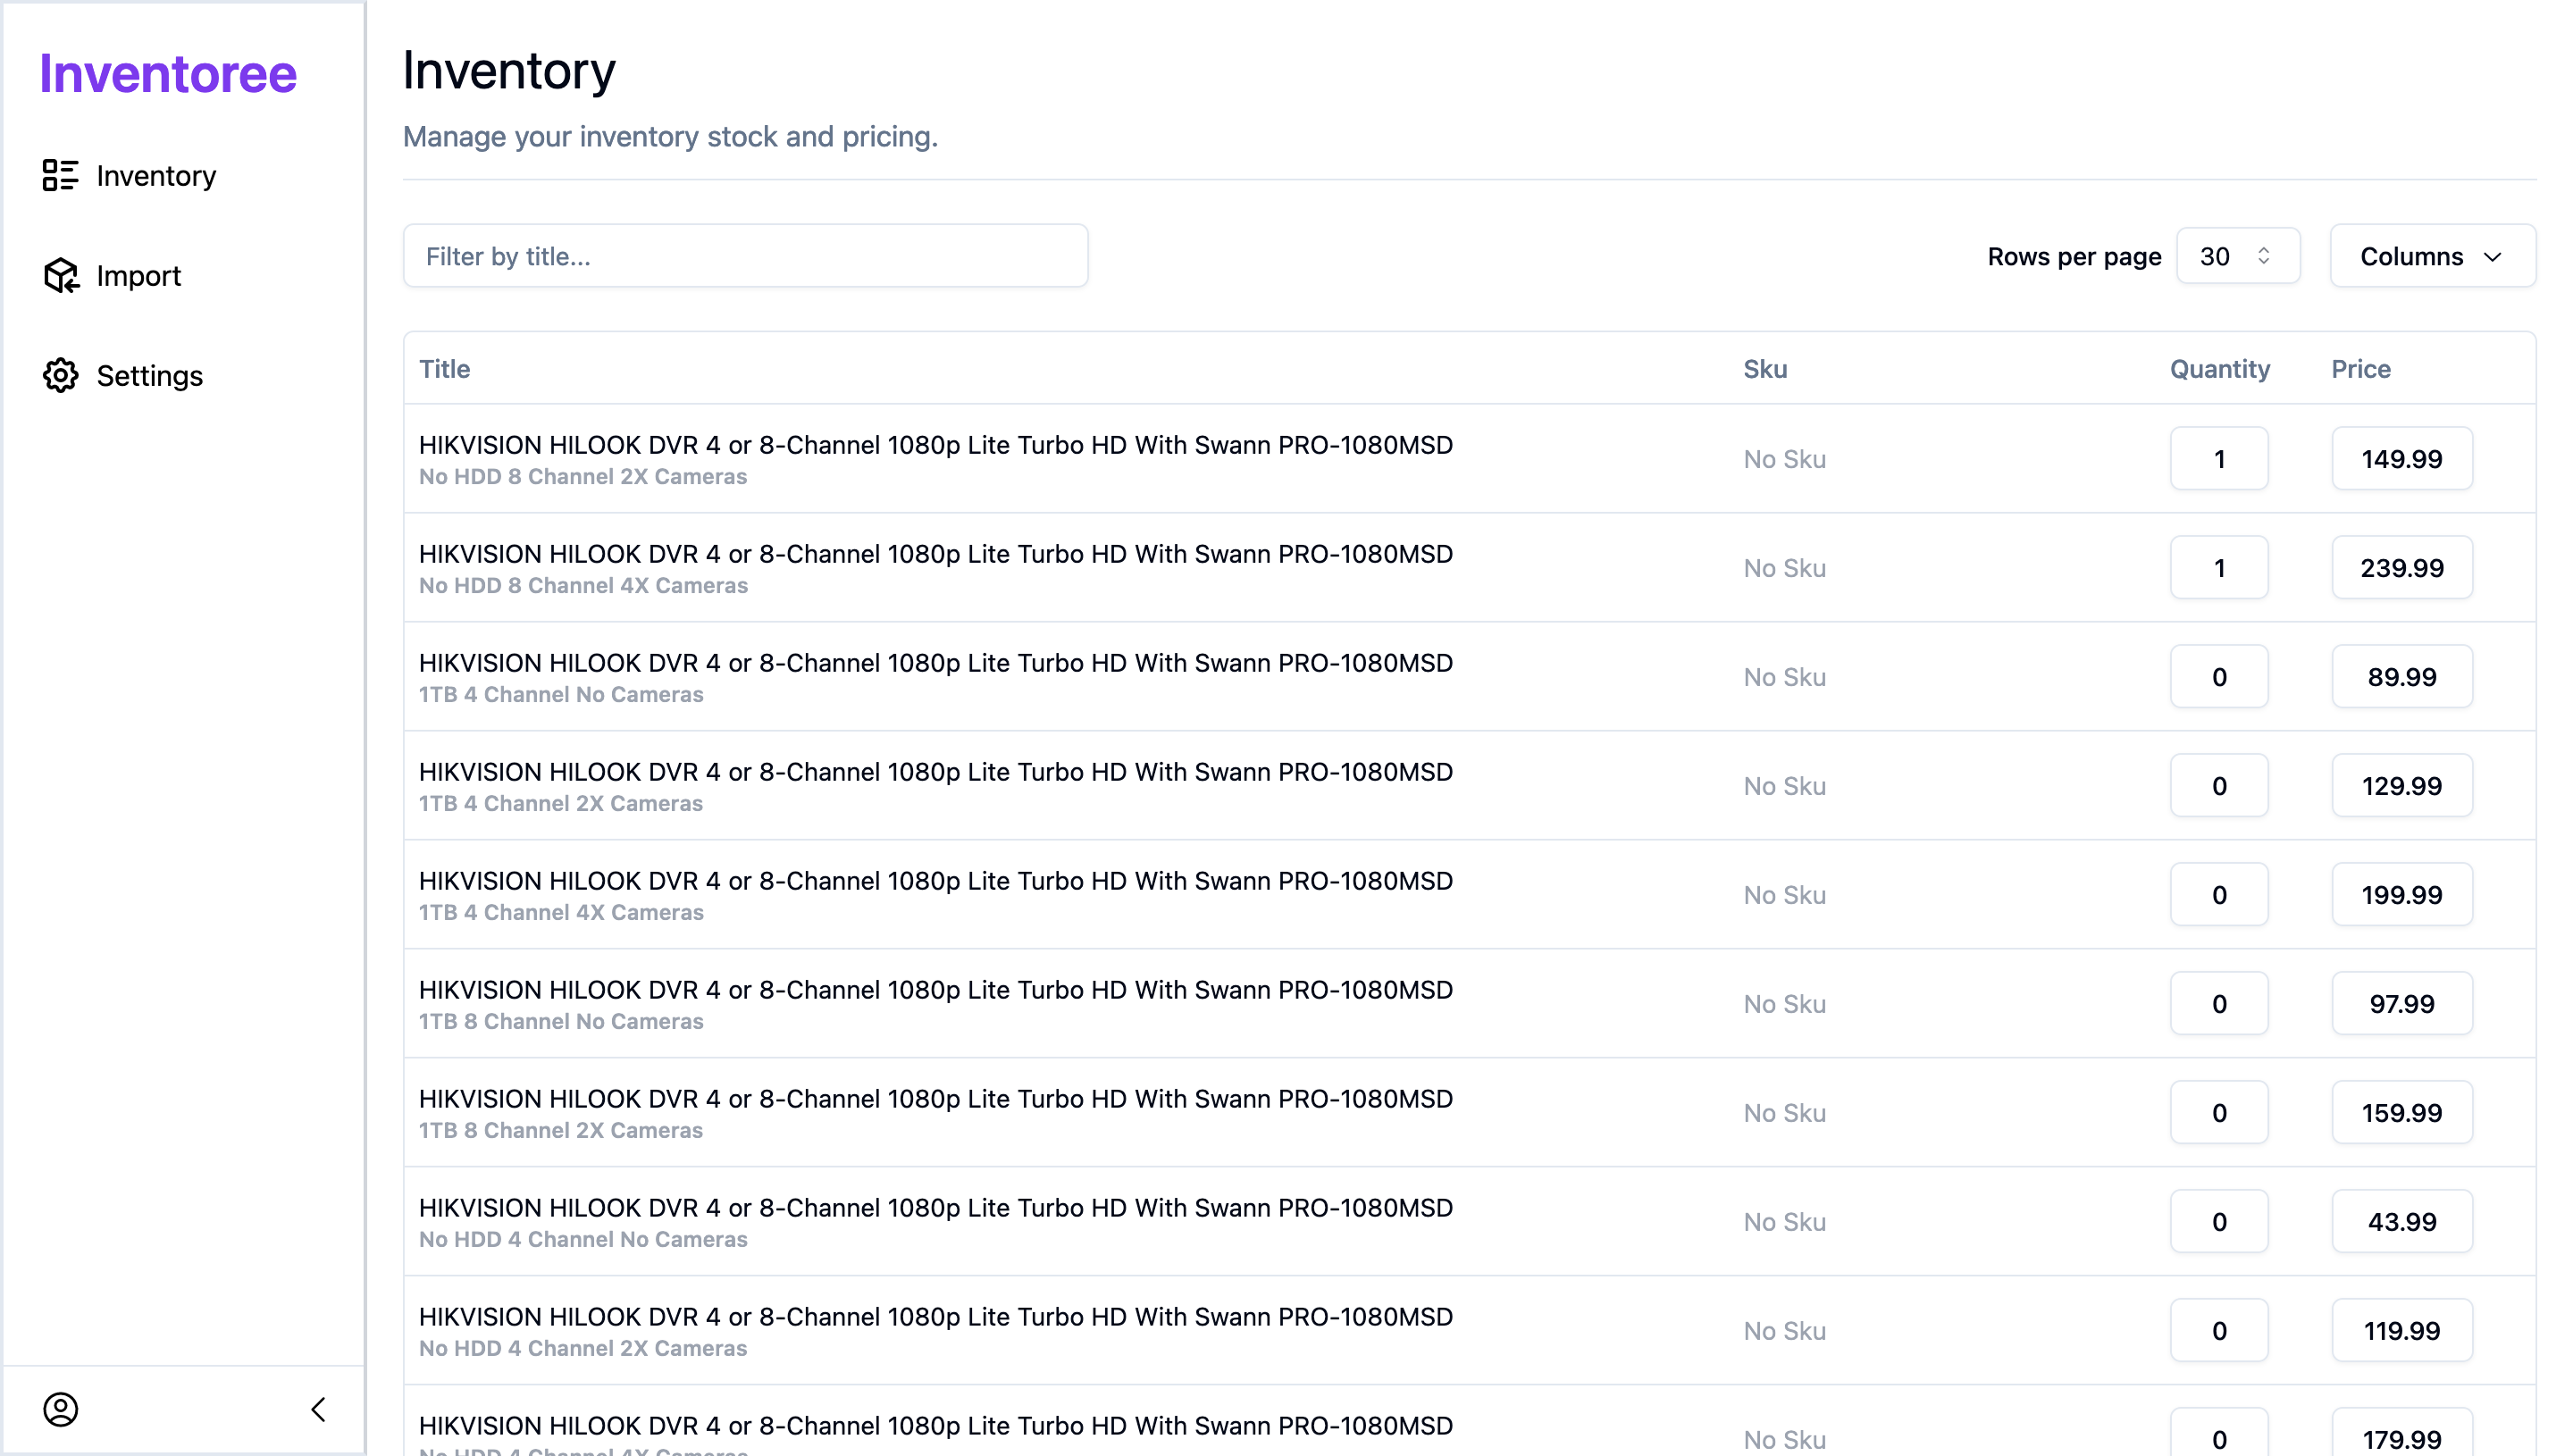Click the Import box icon in sidebar
This screenshot has width=2573, height=1456.
coord(60,275)
